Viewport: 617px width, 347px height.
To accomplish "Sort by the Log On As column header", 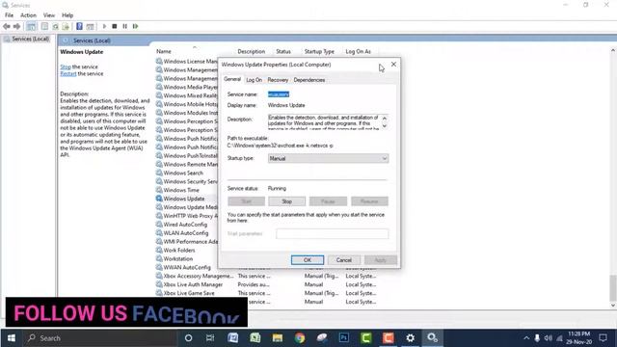I will 358,51.
